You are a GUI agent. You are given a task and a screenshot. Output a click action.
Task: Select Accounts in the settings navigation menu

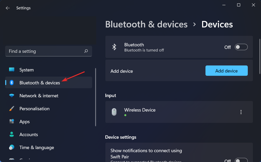pos(29,134)
